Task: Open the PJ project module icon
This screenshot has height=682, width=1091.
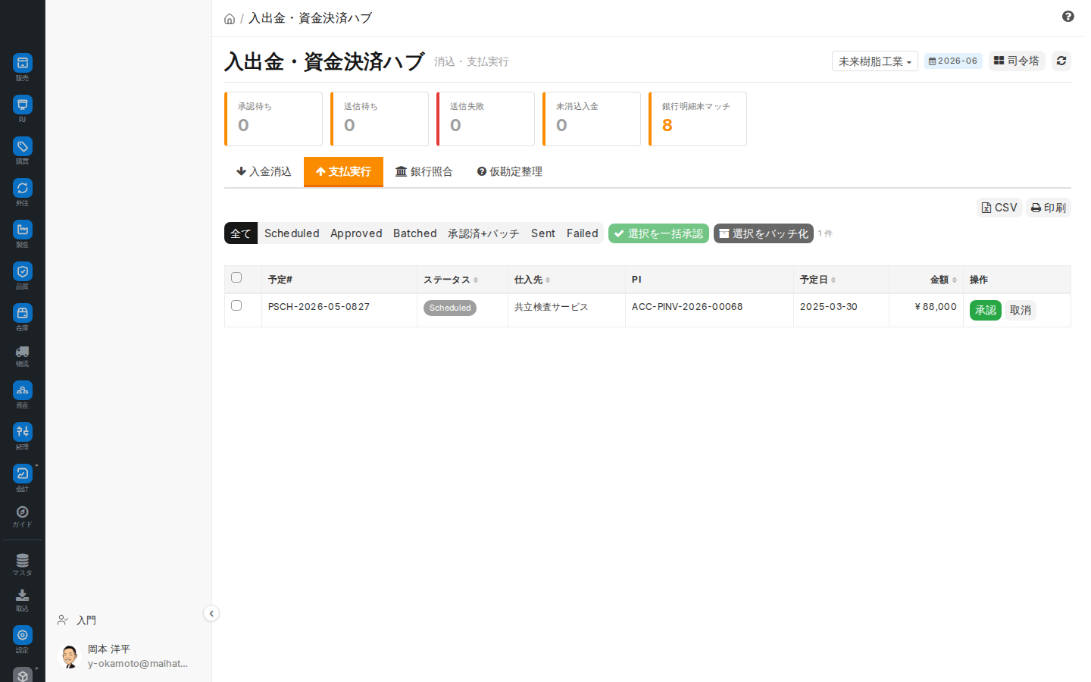Action: coord(23,105)
